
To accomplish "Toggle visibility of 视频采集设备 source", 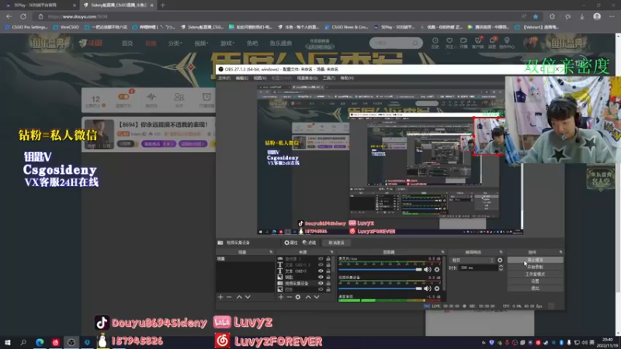I will click(321, 283).
